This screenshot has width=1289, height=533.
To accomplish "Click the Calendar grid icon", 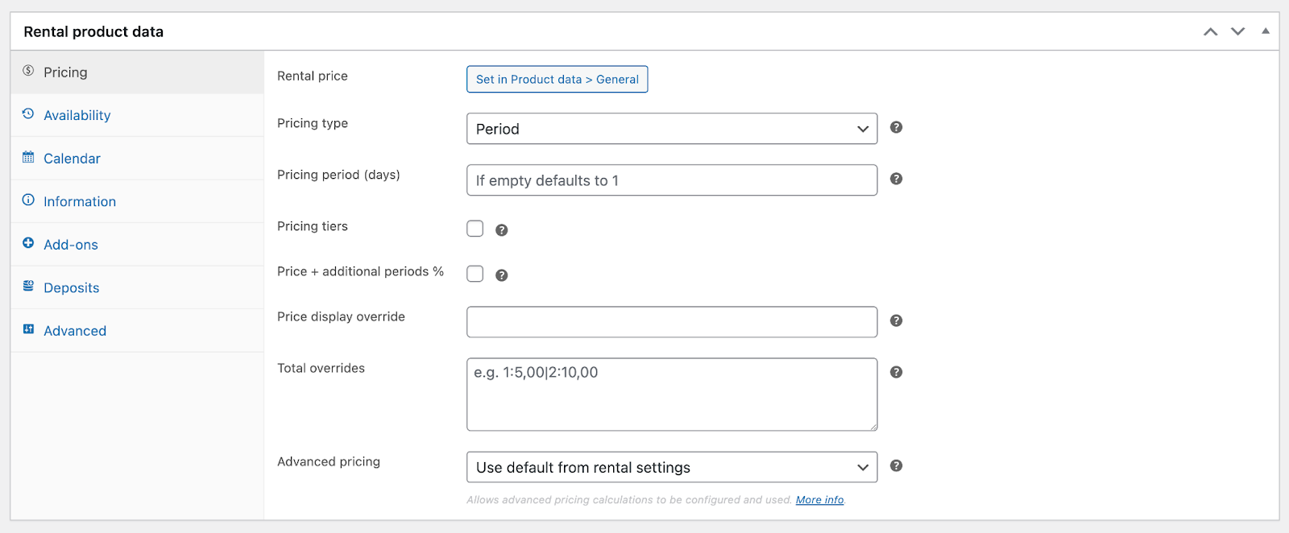I will pyautogui.click(x=28, y=157).
